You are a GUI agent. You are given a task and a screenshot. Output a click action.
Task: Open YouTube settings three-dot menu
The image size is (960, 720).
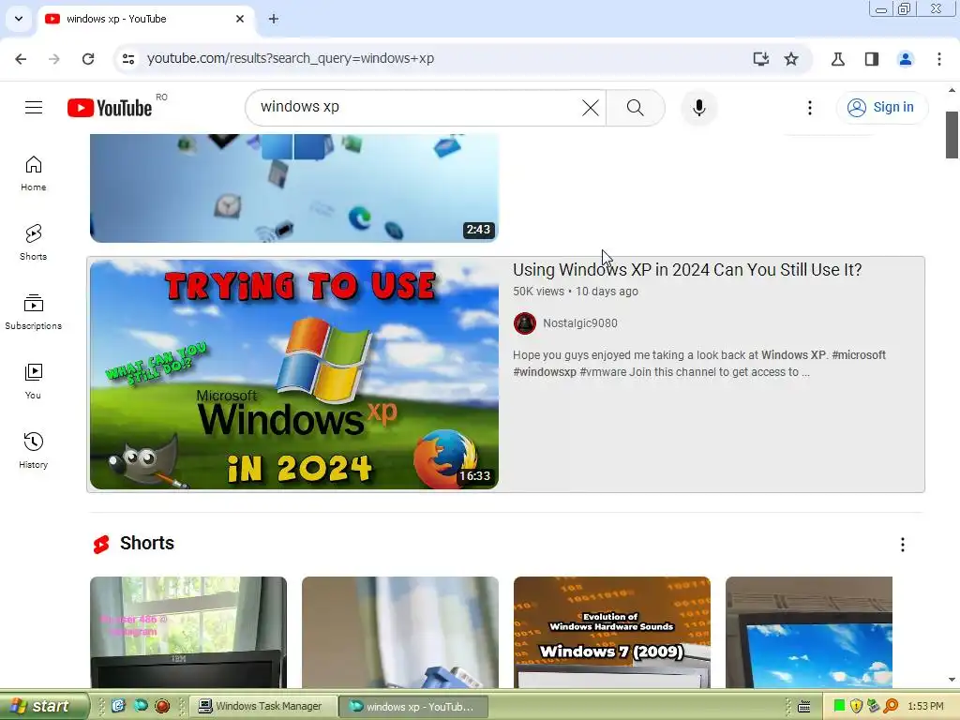coord(809,108)
